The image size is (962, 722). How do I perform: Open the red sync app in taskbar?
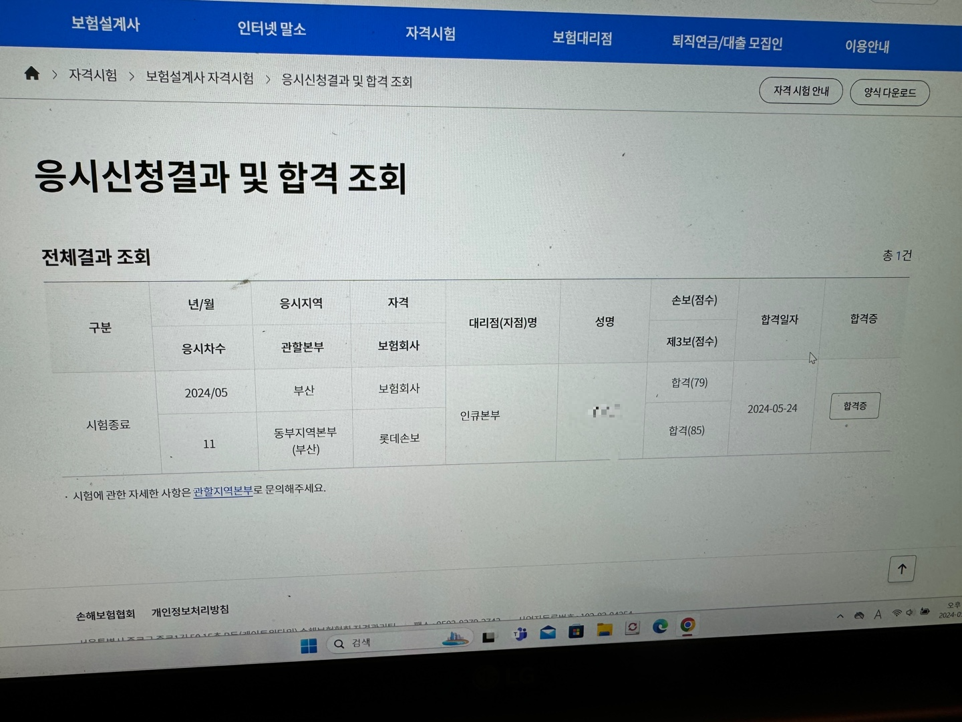632,627
